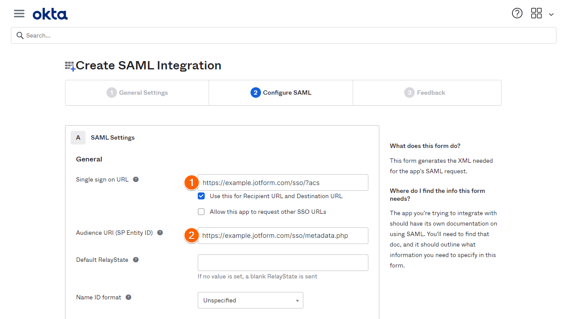Enable Allow this app to request other SSO URLs
The width and height of the screenshot is (567, 319).
click(201, 212)
